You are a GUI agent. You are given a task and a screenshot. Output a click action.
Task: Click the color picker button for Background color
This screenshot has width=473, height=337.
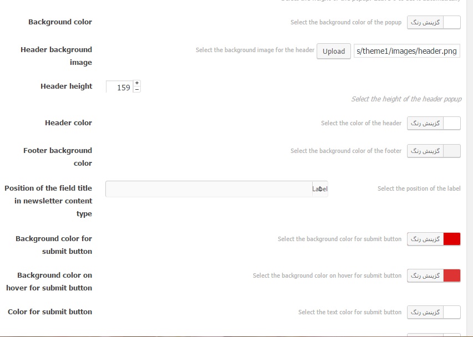pos(425,22)
